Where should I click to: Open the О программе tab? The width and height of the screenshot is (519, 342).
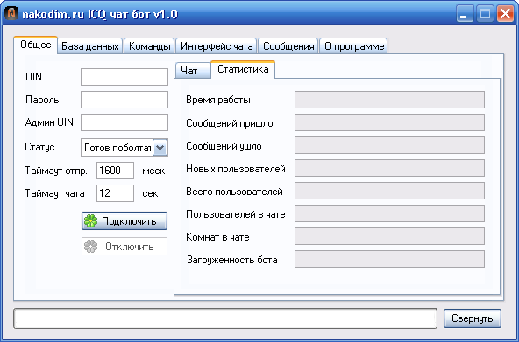point(354,46)
